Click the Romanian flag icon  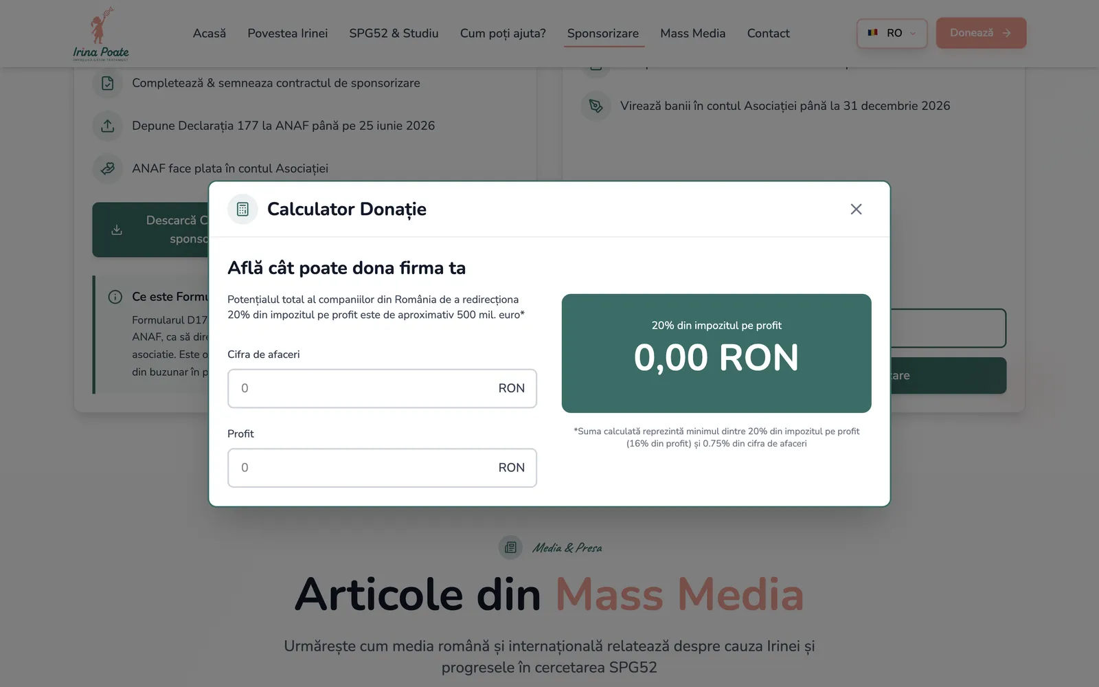pyautogui.click(x=873, y=33)
